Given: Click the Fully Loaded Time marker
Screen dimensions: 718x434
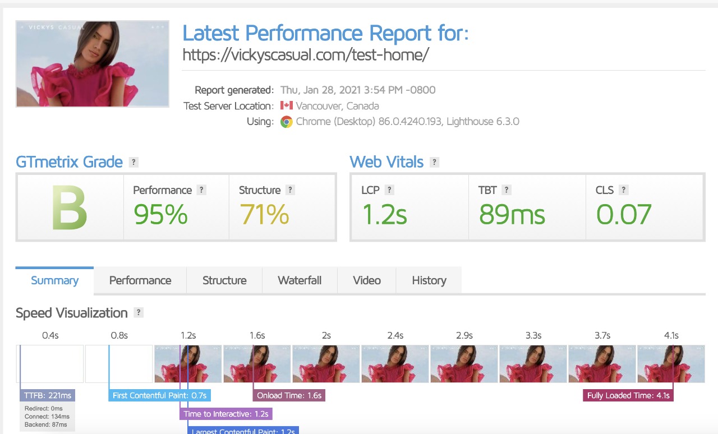Looking at the screenshot, I should point(628,395).
